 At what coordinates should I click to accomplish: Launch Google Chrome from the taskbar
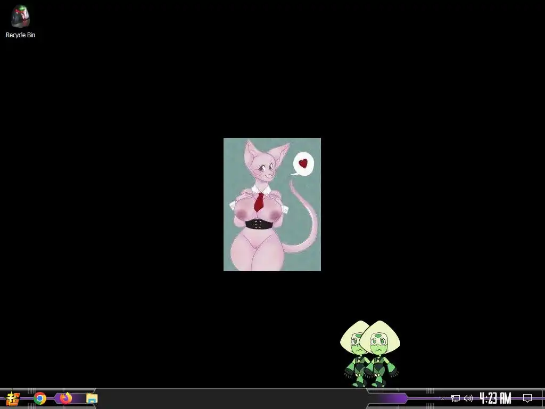click(40, 398)
